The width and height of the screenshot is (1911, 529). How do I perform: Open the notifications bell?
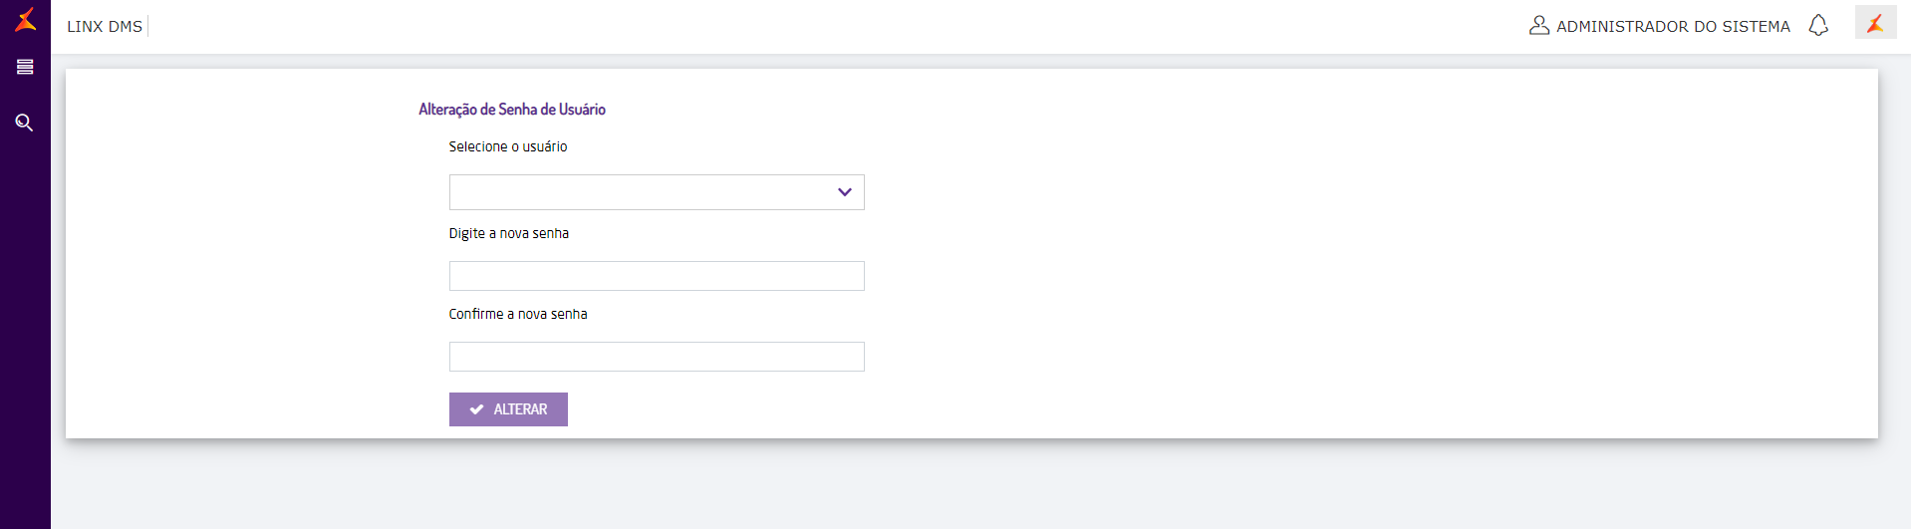point(1818,25)
